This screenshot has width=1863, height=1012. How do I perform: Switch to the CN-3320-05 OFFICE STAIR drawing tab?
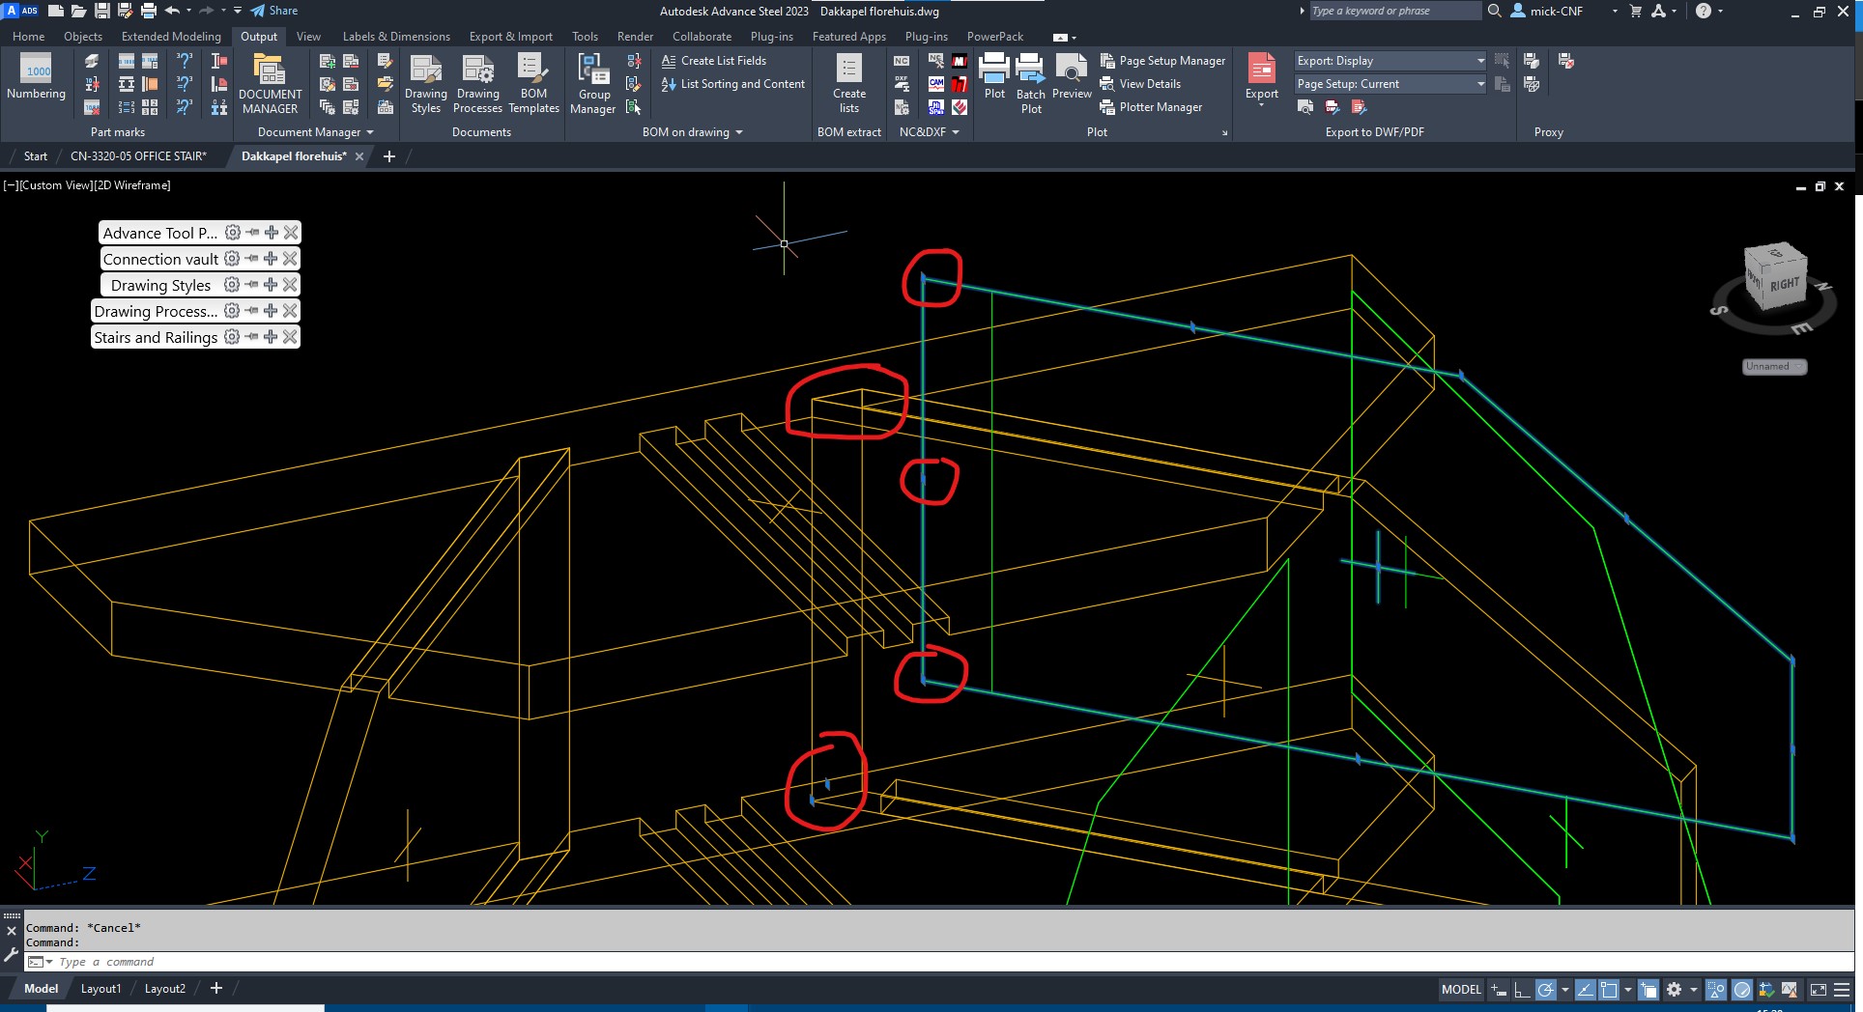click(138, 156)
